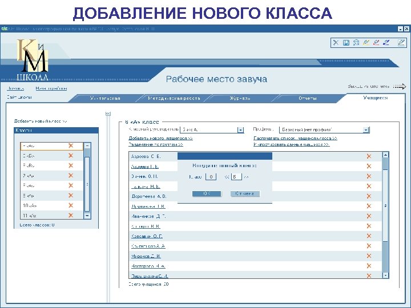Click the up arrow of the class list scrollbar
Screen dimensions: 411x308
pyautogui.click(x=87, y=145)
